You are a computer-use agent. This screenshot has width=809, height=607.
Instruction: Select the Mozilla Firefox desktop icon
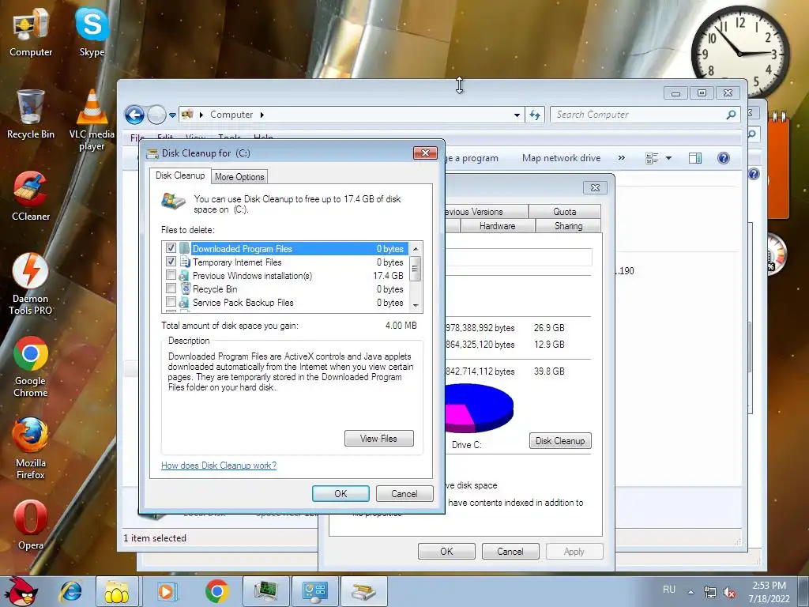31,449
